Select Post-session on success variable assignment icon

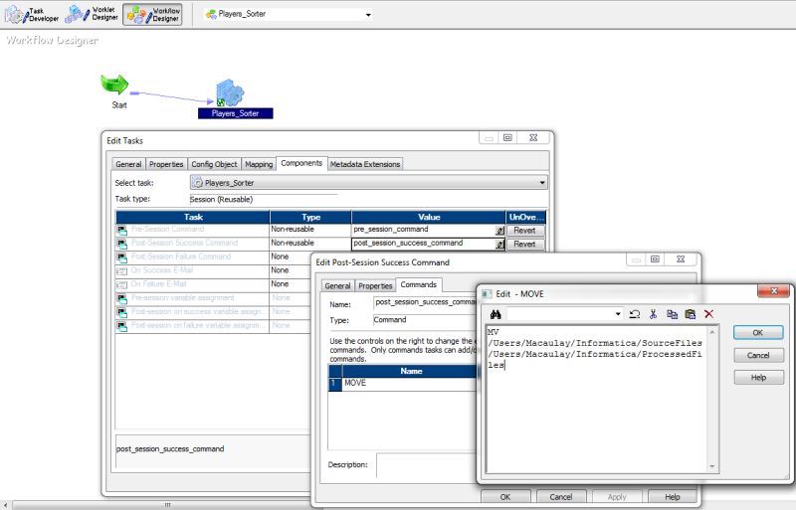121,312
